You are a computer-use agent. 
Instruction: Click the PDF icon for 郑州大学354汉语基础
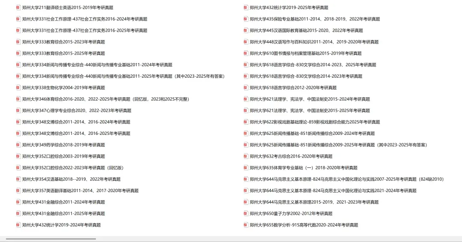click(18, 179)
